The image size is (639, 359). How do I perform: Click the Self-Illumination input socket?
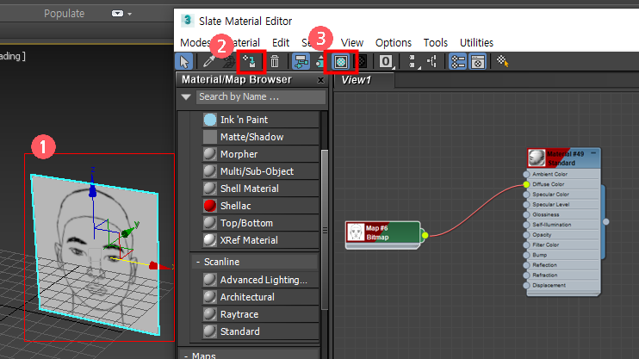526,225
